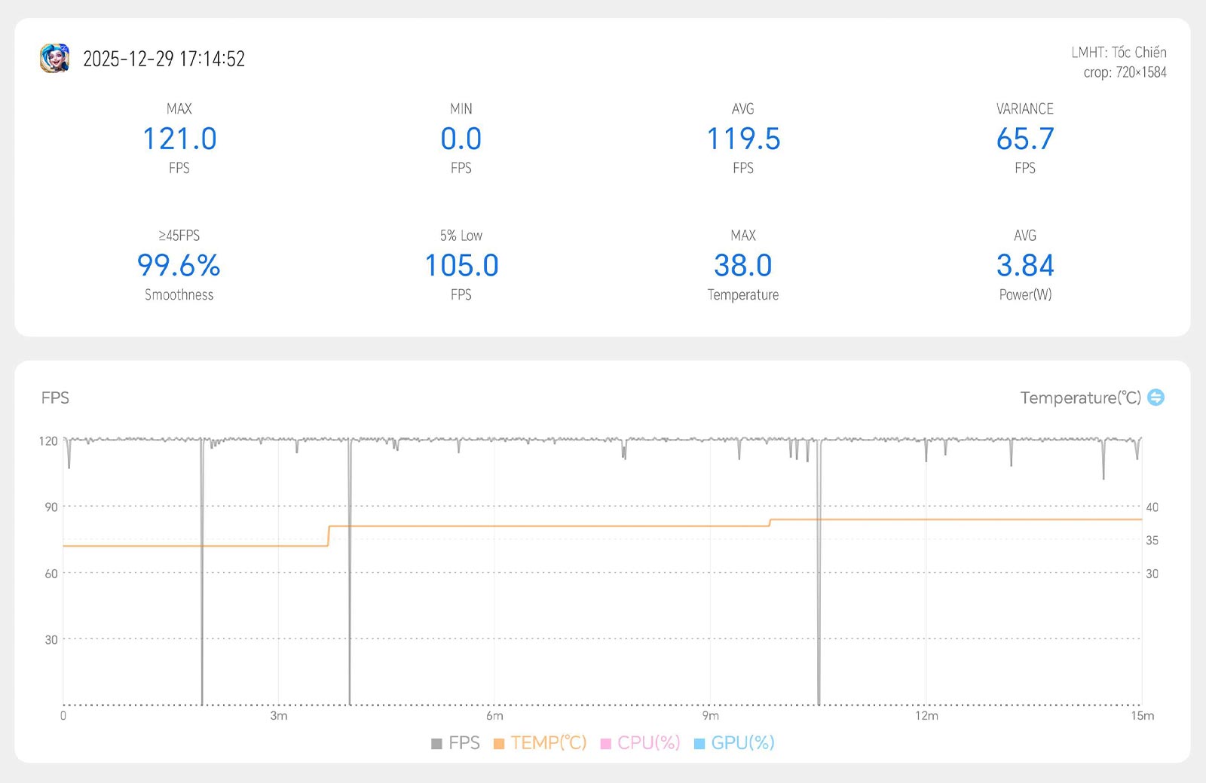Show the CPU(%) series via legend label
This screenshot has width=1206, height=783.
(648, 743)
